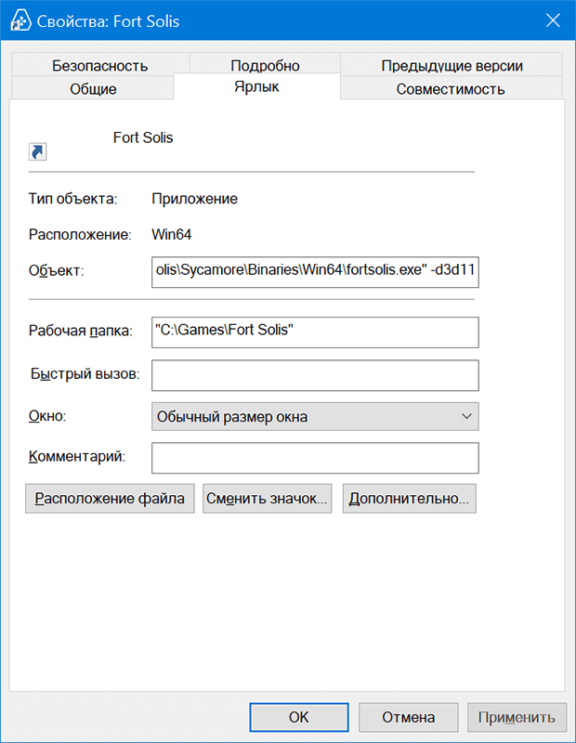Viewport: 576px width, 743px height.
Task: Switch to the Безопасность tab
Action: point(100,65)
